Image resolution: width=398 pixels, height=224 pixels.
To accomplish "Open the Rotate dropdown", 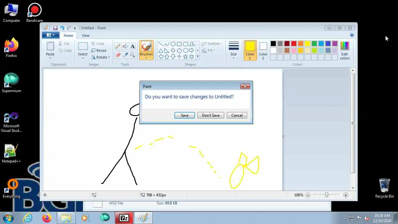I will pyautogui.click(x=100, y=57).
